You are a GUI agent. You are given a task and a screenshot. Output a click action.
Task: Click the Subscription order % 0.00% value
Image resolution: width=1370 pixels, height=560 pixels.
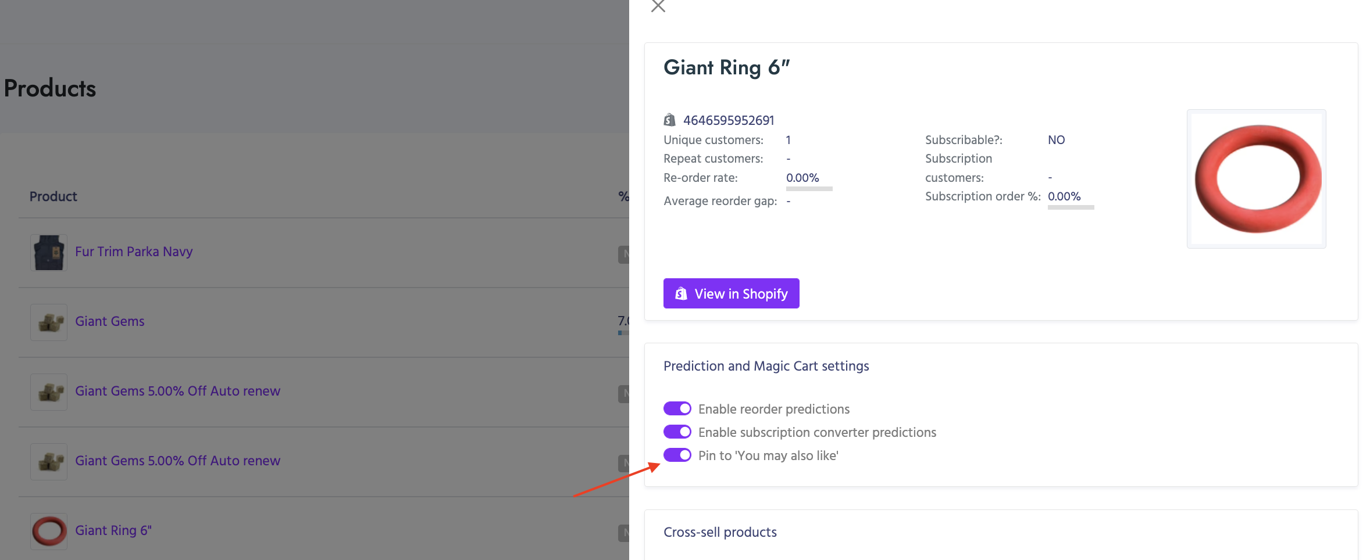(1064, 196)
